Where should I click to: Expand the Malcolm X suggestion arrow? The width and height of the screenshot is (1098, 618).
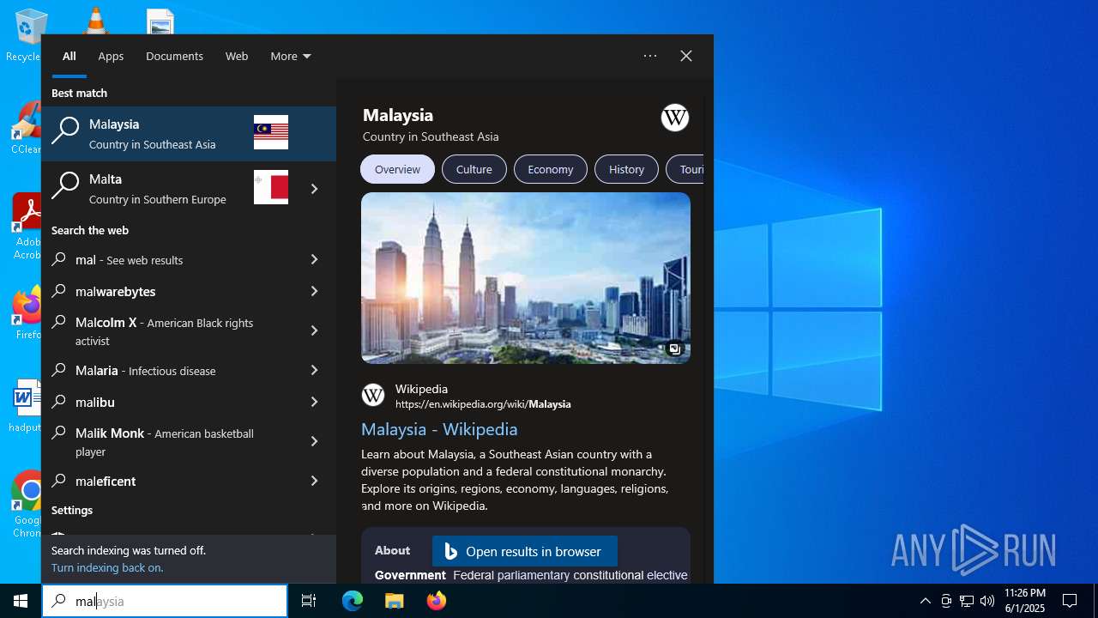click(x=314, y=330)
